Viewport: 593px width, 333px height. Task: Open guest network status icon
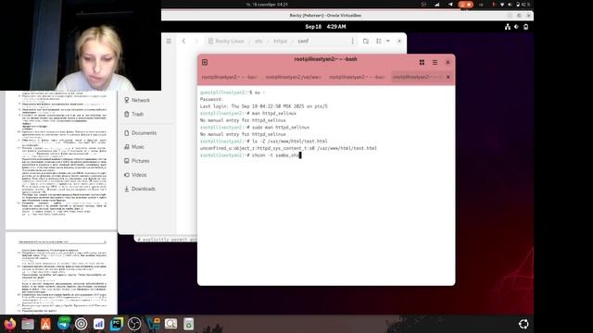click(x=508, y=27)
